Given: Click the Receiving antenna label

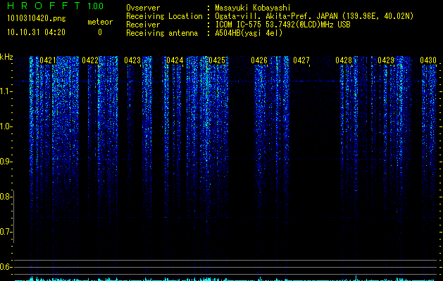Looking at the screenshot, I should 162,33.
